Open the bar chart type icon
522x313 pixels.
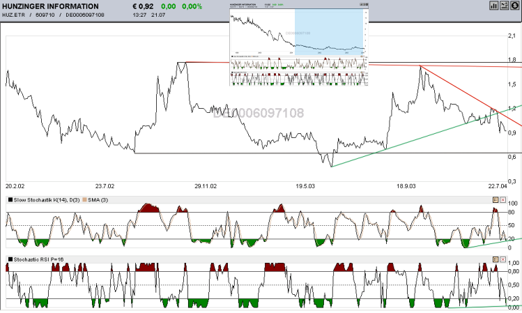[493, 6]
